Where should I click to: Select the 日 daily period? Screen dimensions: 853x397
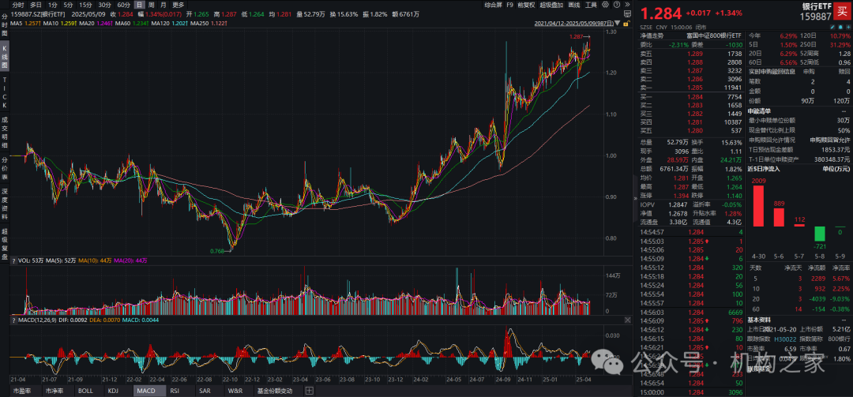click(139, 5)
